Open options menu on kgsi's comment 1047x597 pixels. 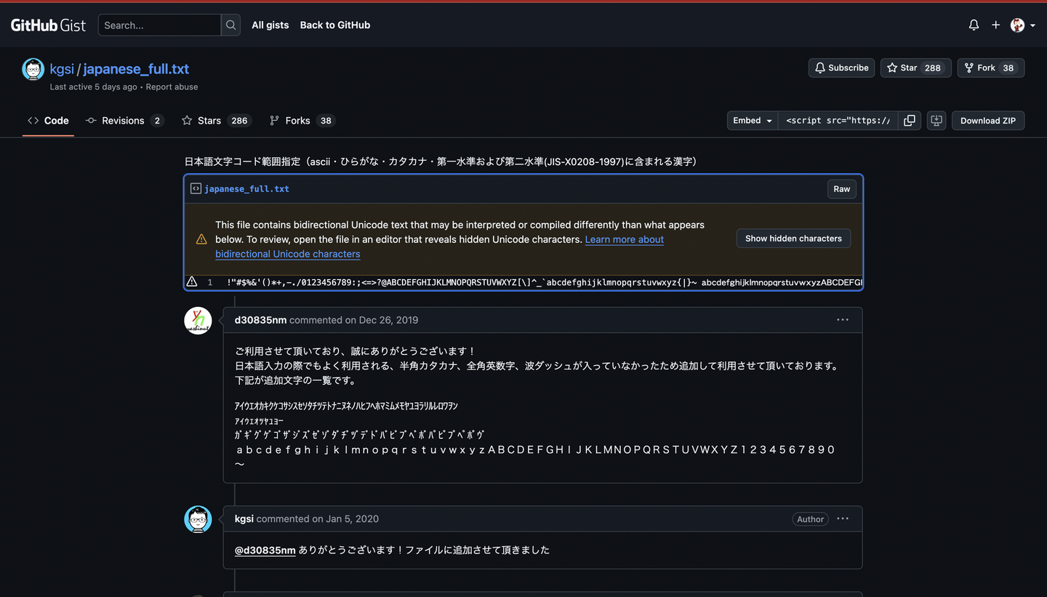pyautogui.click(x=843, y=518)
